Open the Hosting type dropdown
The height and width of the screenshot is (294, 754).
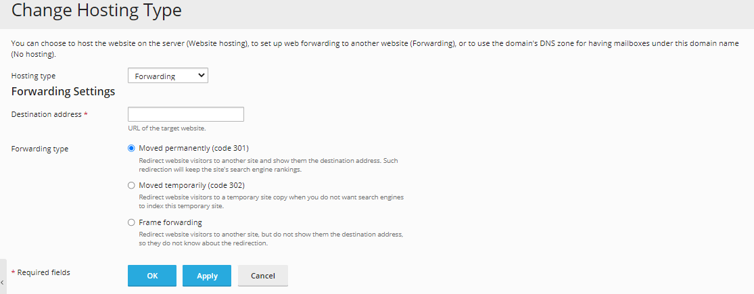click(x=168, y=76)
